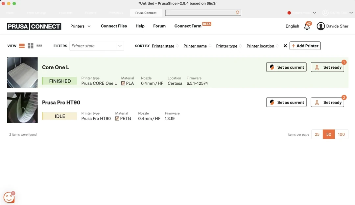Click the Add Printer button
The height and width of the screenshot is (205, 355).
305,46
